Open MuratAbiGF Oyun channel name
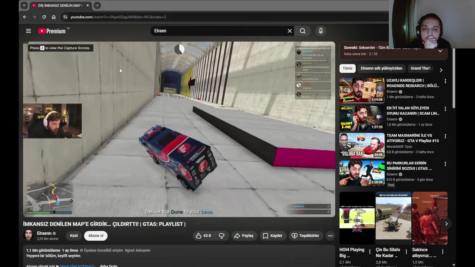Image resolution: width=475 pixels, height=267 pixels. click(x=399, y=146)
